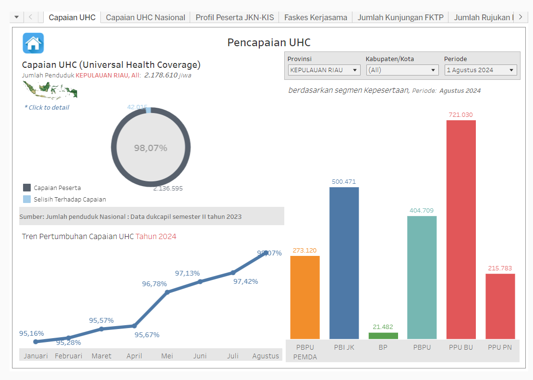This screenshot has width=533, height=380.
Task: Go to Faskes Kerjasama tab
Action: point(315,17)
